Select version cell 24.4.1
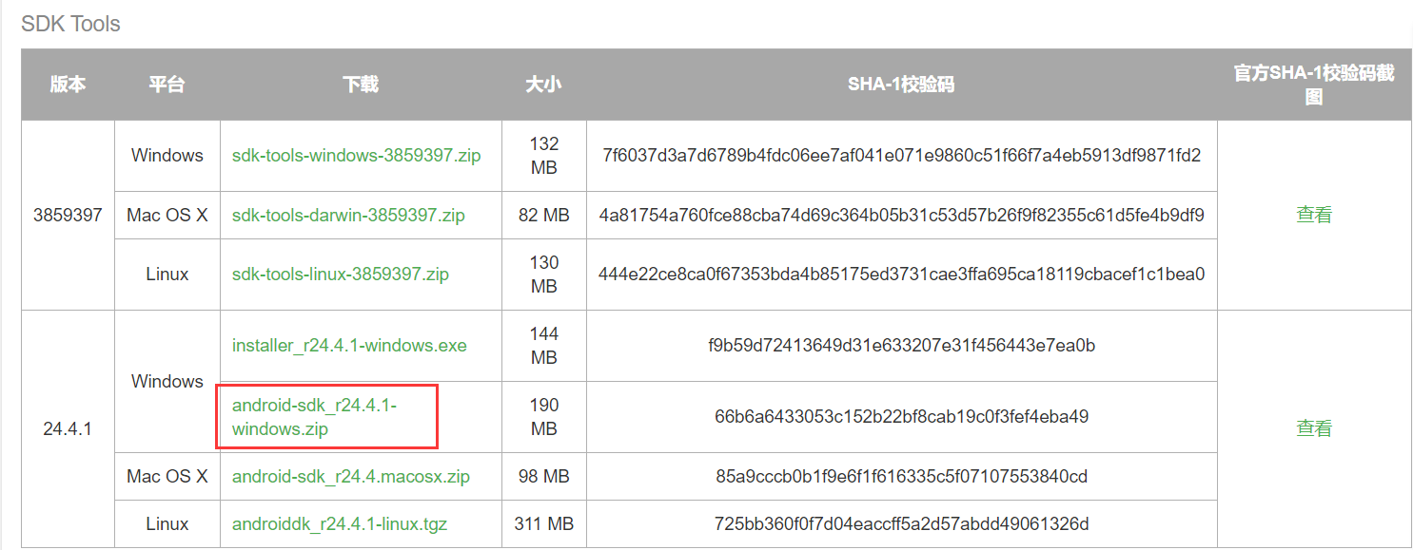 pos(68,428)
